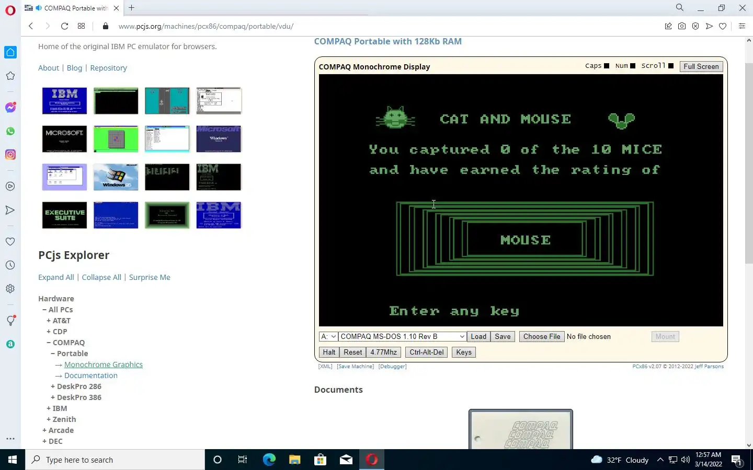Open sidebar heart favorites icon

(x=10, y=242)
